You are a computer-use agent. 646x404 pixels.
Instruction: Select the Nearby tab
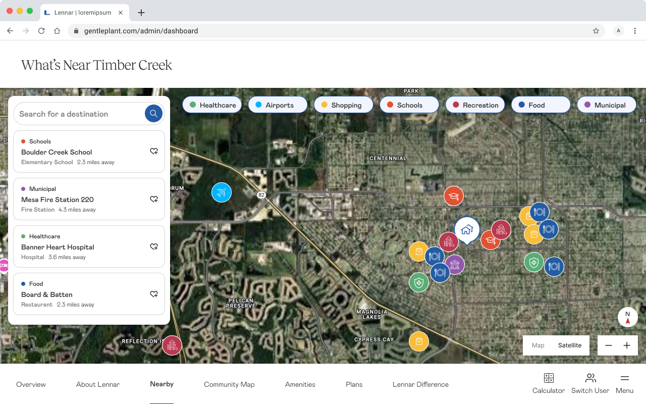[x=161, y=384]
